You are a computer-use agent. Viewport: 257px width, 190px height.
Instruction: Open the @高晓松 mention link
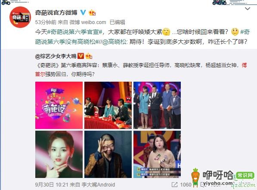114,42
